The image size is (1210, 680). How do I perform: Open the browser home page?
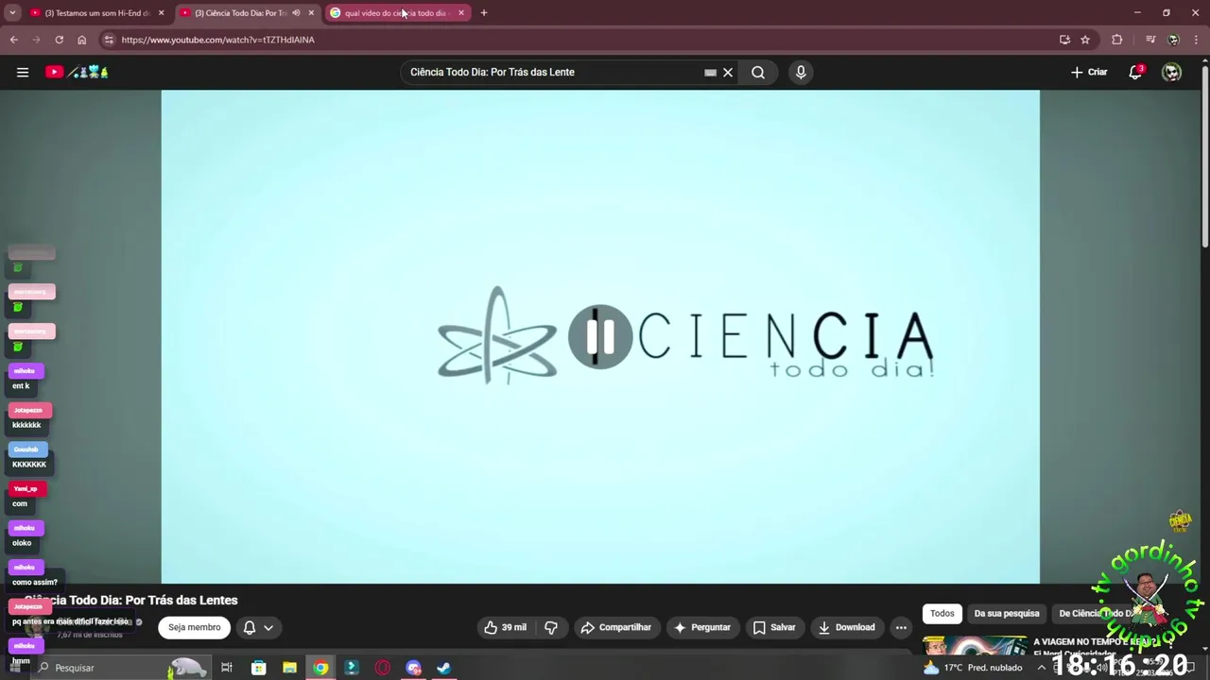click(81, 40)
